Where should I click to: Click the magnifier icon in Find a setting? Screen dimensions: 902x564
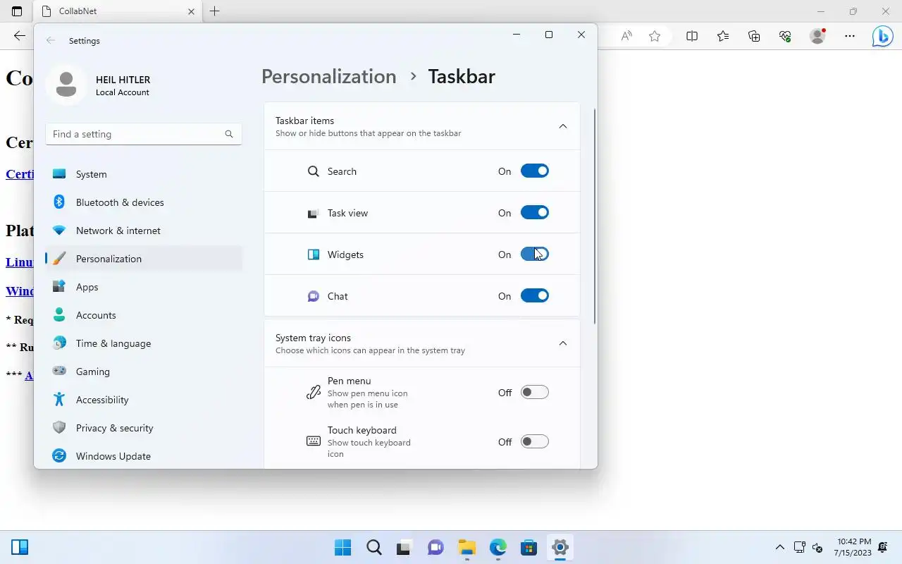coord(229,134)
